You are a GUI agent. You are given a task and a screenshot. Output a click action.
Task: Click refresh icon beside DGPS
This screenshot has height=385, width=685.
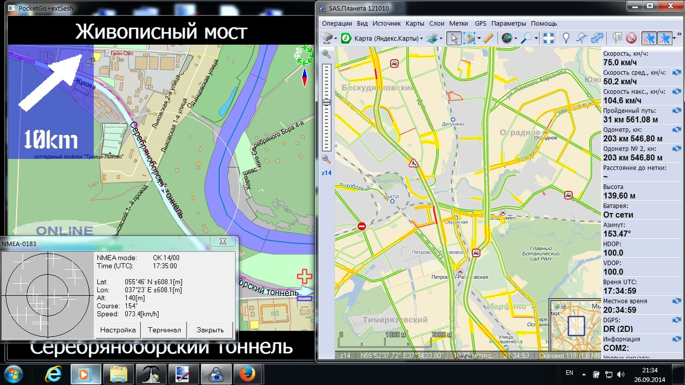click(x=676, y=320)
